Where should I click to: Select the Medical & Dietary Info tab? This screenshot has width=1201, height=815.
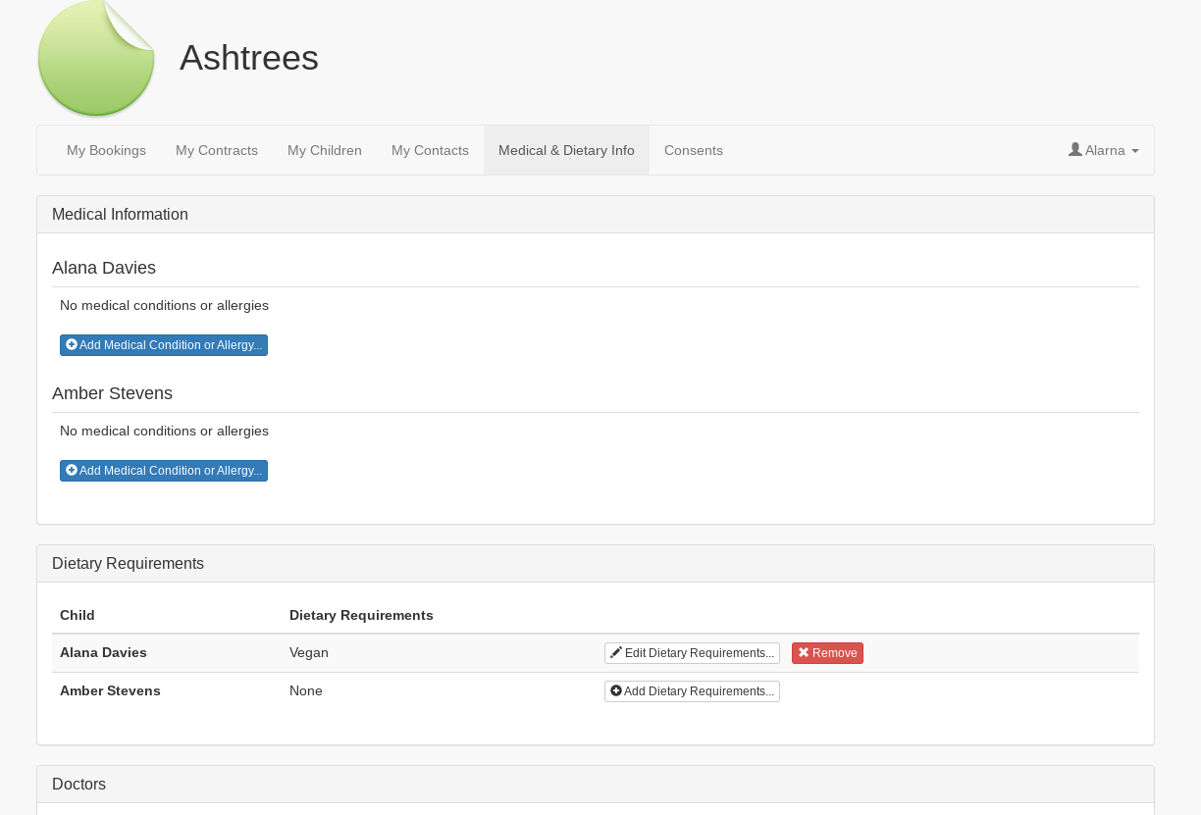[x=566, y=150]
